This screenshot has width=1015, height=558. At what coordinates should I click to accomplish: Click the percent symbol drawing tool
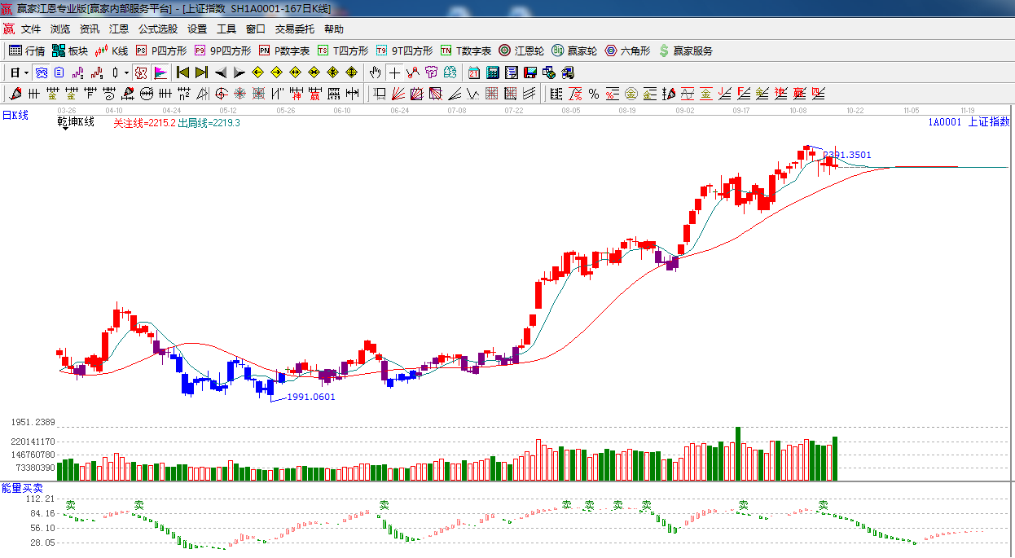point(594,94)
